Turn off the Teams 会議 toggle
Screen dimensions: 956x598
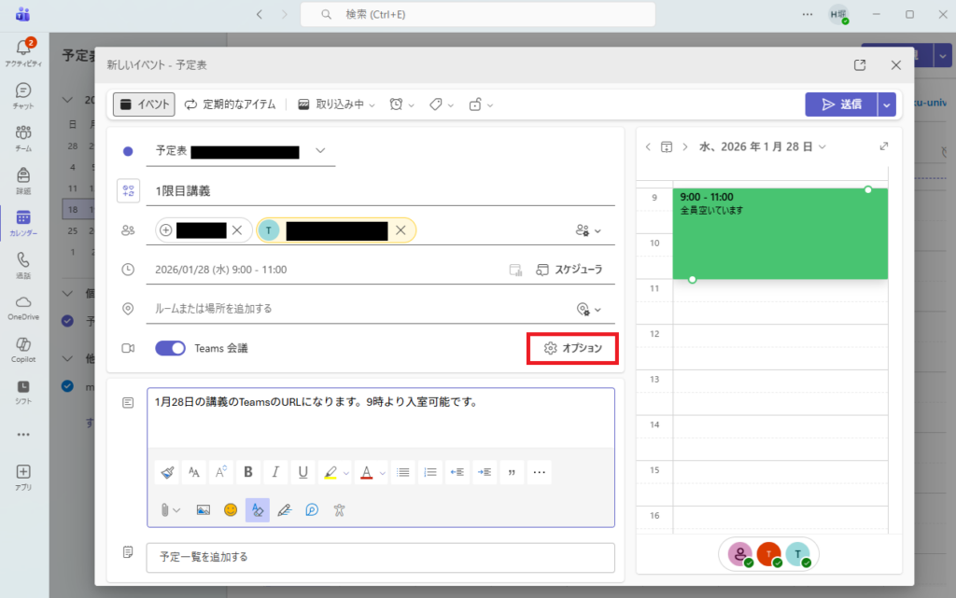(x=171, y=348)
